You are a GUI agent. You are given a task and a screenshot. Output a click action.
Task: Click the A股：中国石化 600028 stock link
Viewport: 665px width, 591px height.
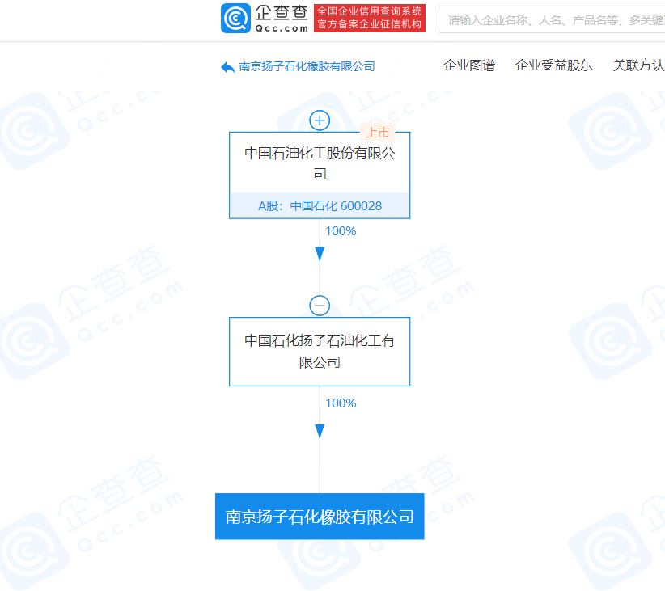click(x=320, y=206)
